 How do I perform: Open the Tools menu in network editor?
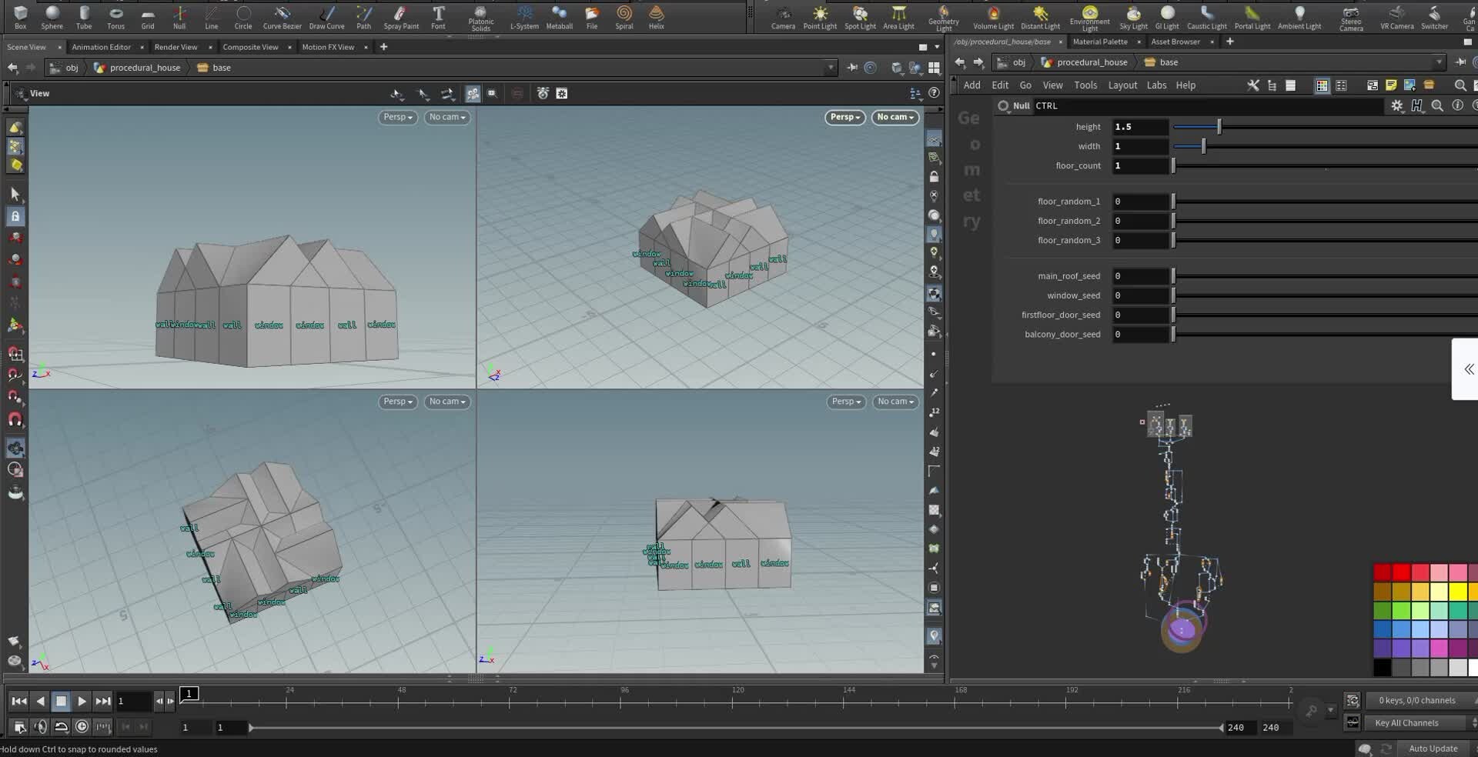coord(1085,85)
